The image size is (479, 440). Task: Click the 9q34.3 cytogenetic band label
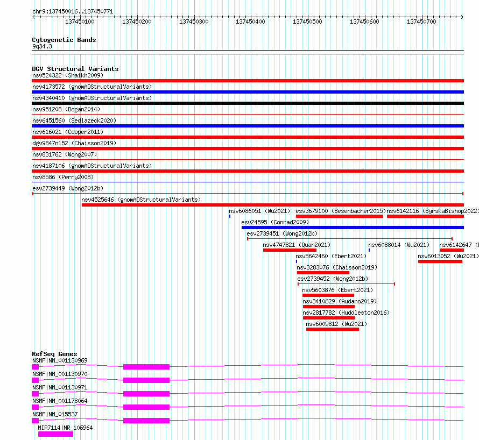point(42,46)
